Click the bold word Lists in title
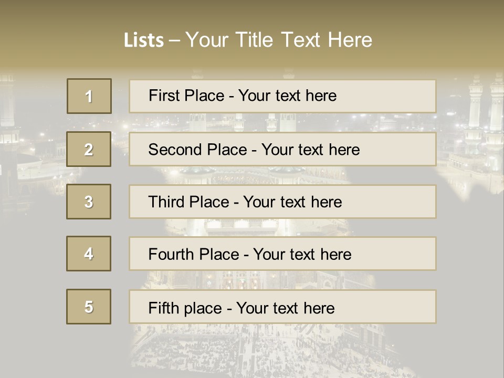 coord(144,40)
